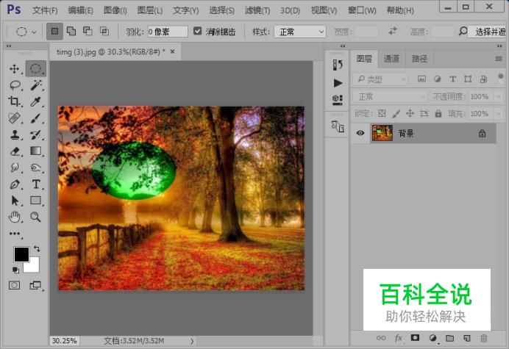Select the Eyedropper tool
Image resolution: width=509 pixels, height=349 pixels.
pos(36,101)
